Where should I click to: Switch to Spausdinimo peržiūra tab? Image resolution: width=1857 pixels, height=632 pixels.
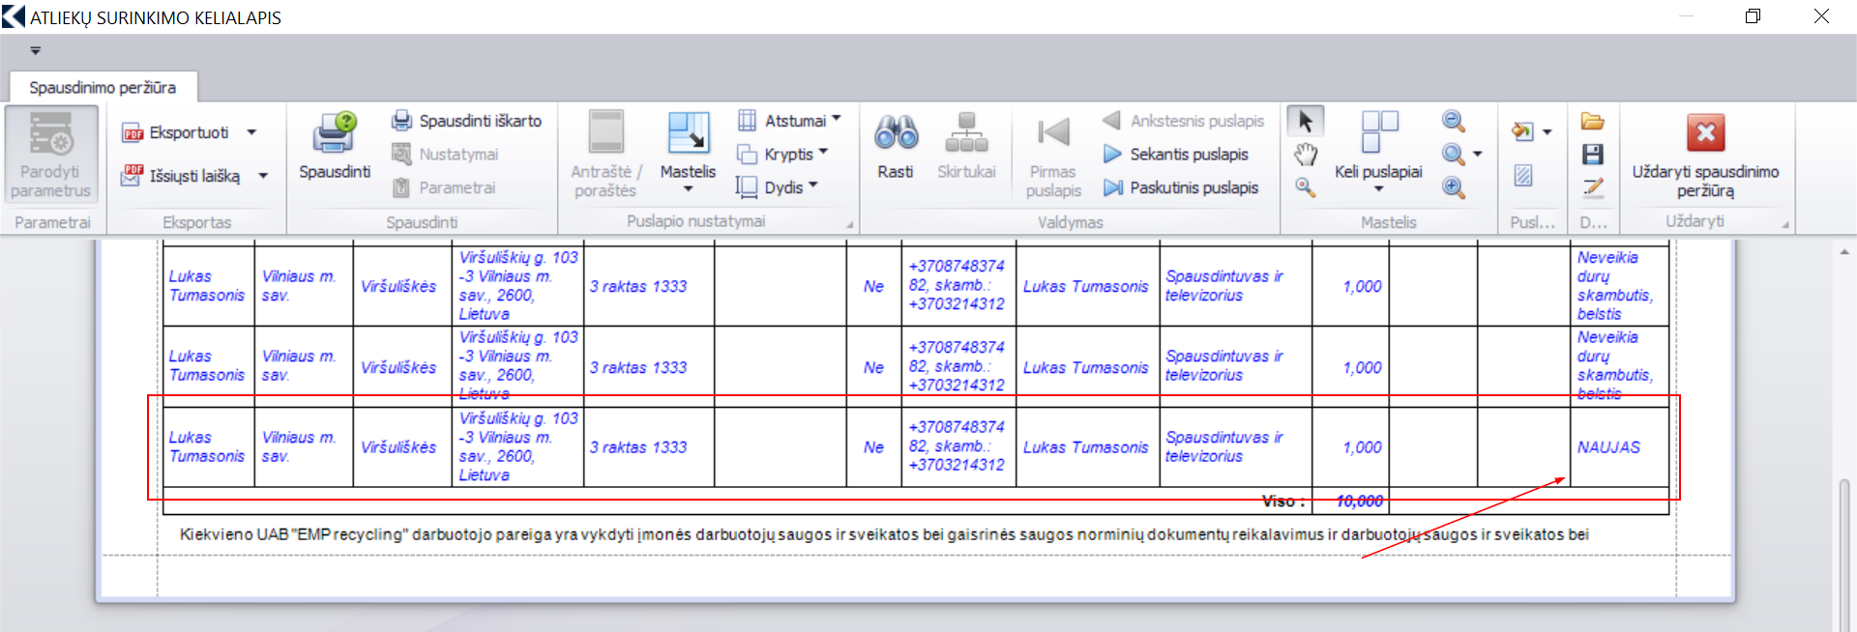(x=103, y=87)
